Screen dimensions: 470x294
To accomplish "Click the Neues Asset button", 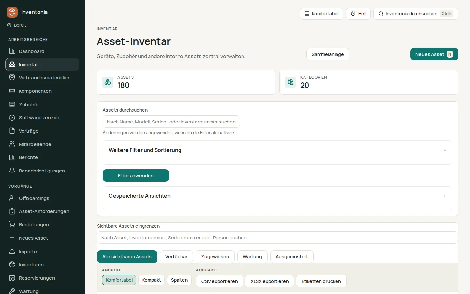I will coord(434,54).
